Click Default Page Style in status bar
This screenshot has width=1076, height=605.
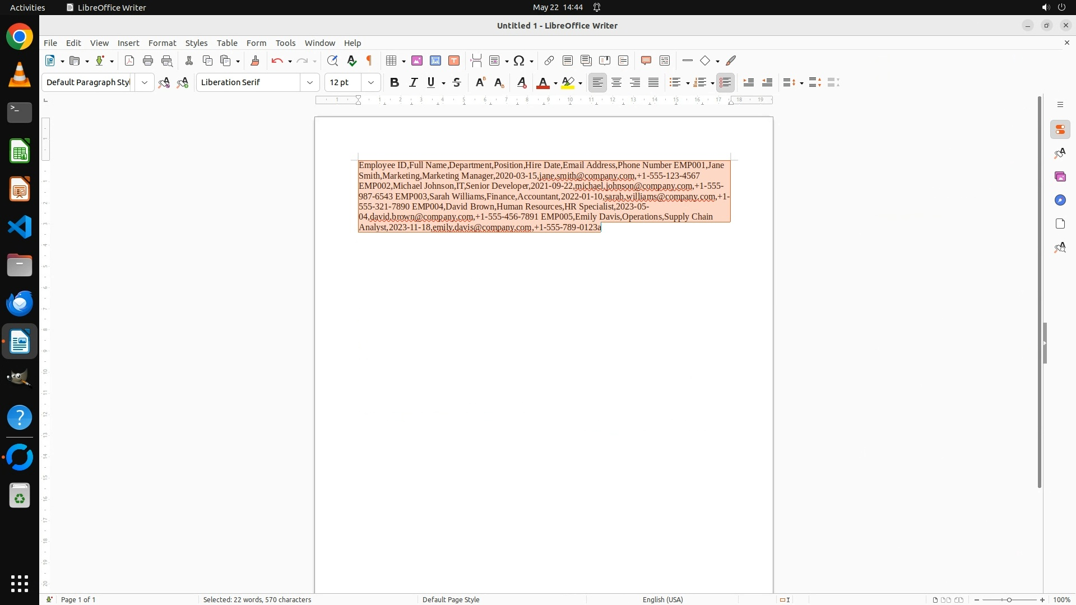pyautogui.click(x=451, y=599)
